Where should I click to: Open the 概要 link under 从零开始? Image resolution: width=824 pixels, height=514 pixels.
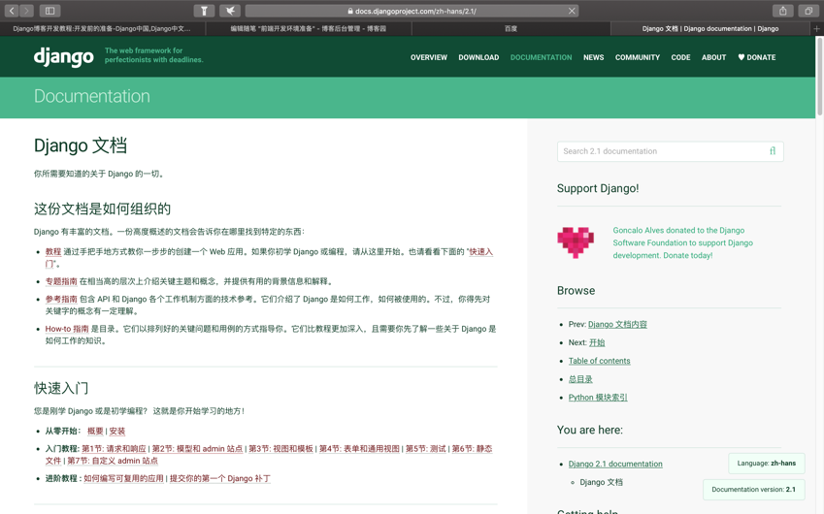pyautogui.click(x=95, y=431)
